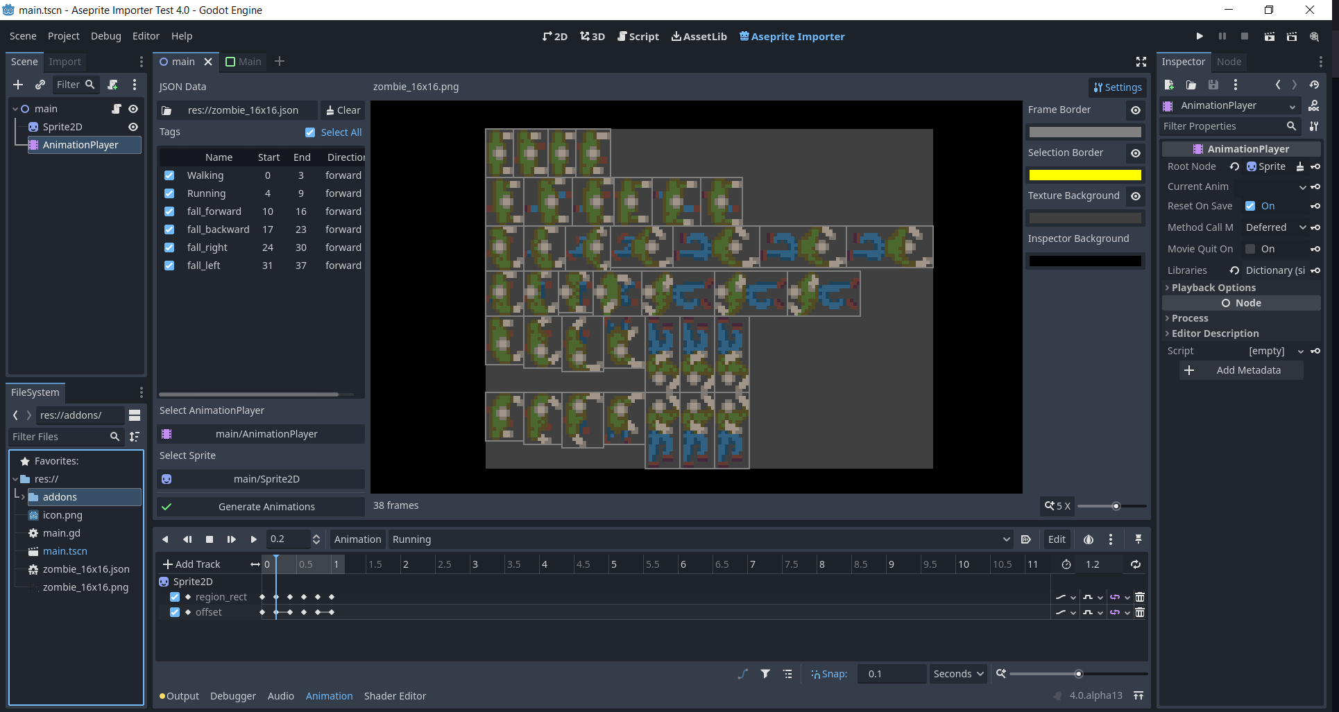The height and width of the screenshot is (712, 1339).
Task: Open the JSON file browse folder icon
Action: (167, 110)
